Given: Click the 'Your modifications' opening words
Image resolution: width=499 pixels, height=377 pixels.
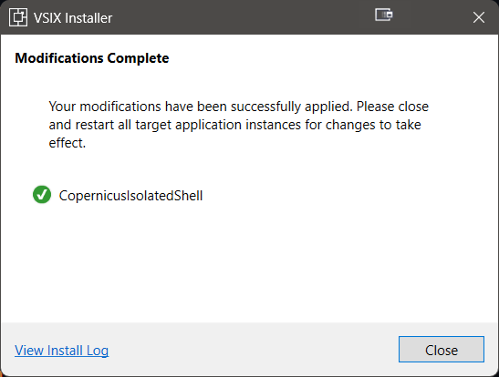Looking at the screenshot, I should pyautogui.click(x=105, y=107).
